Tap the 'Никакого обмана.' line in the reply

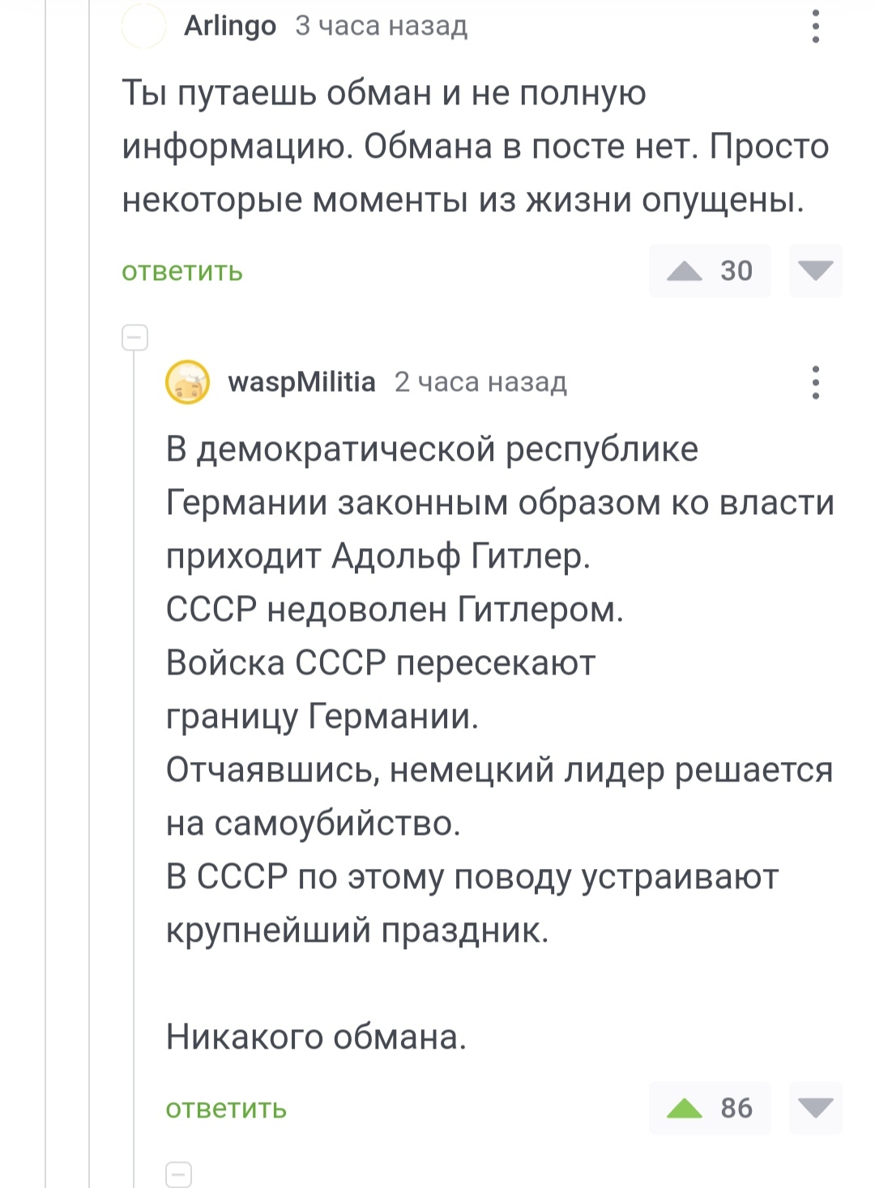pyautogui.click(x=316, y=1037)
